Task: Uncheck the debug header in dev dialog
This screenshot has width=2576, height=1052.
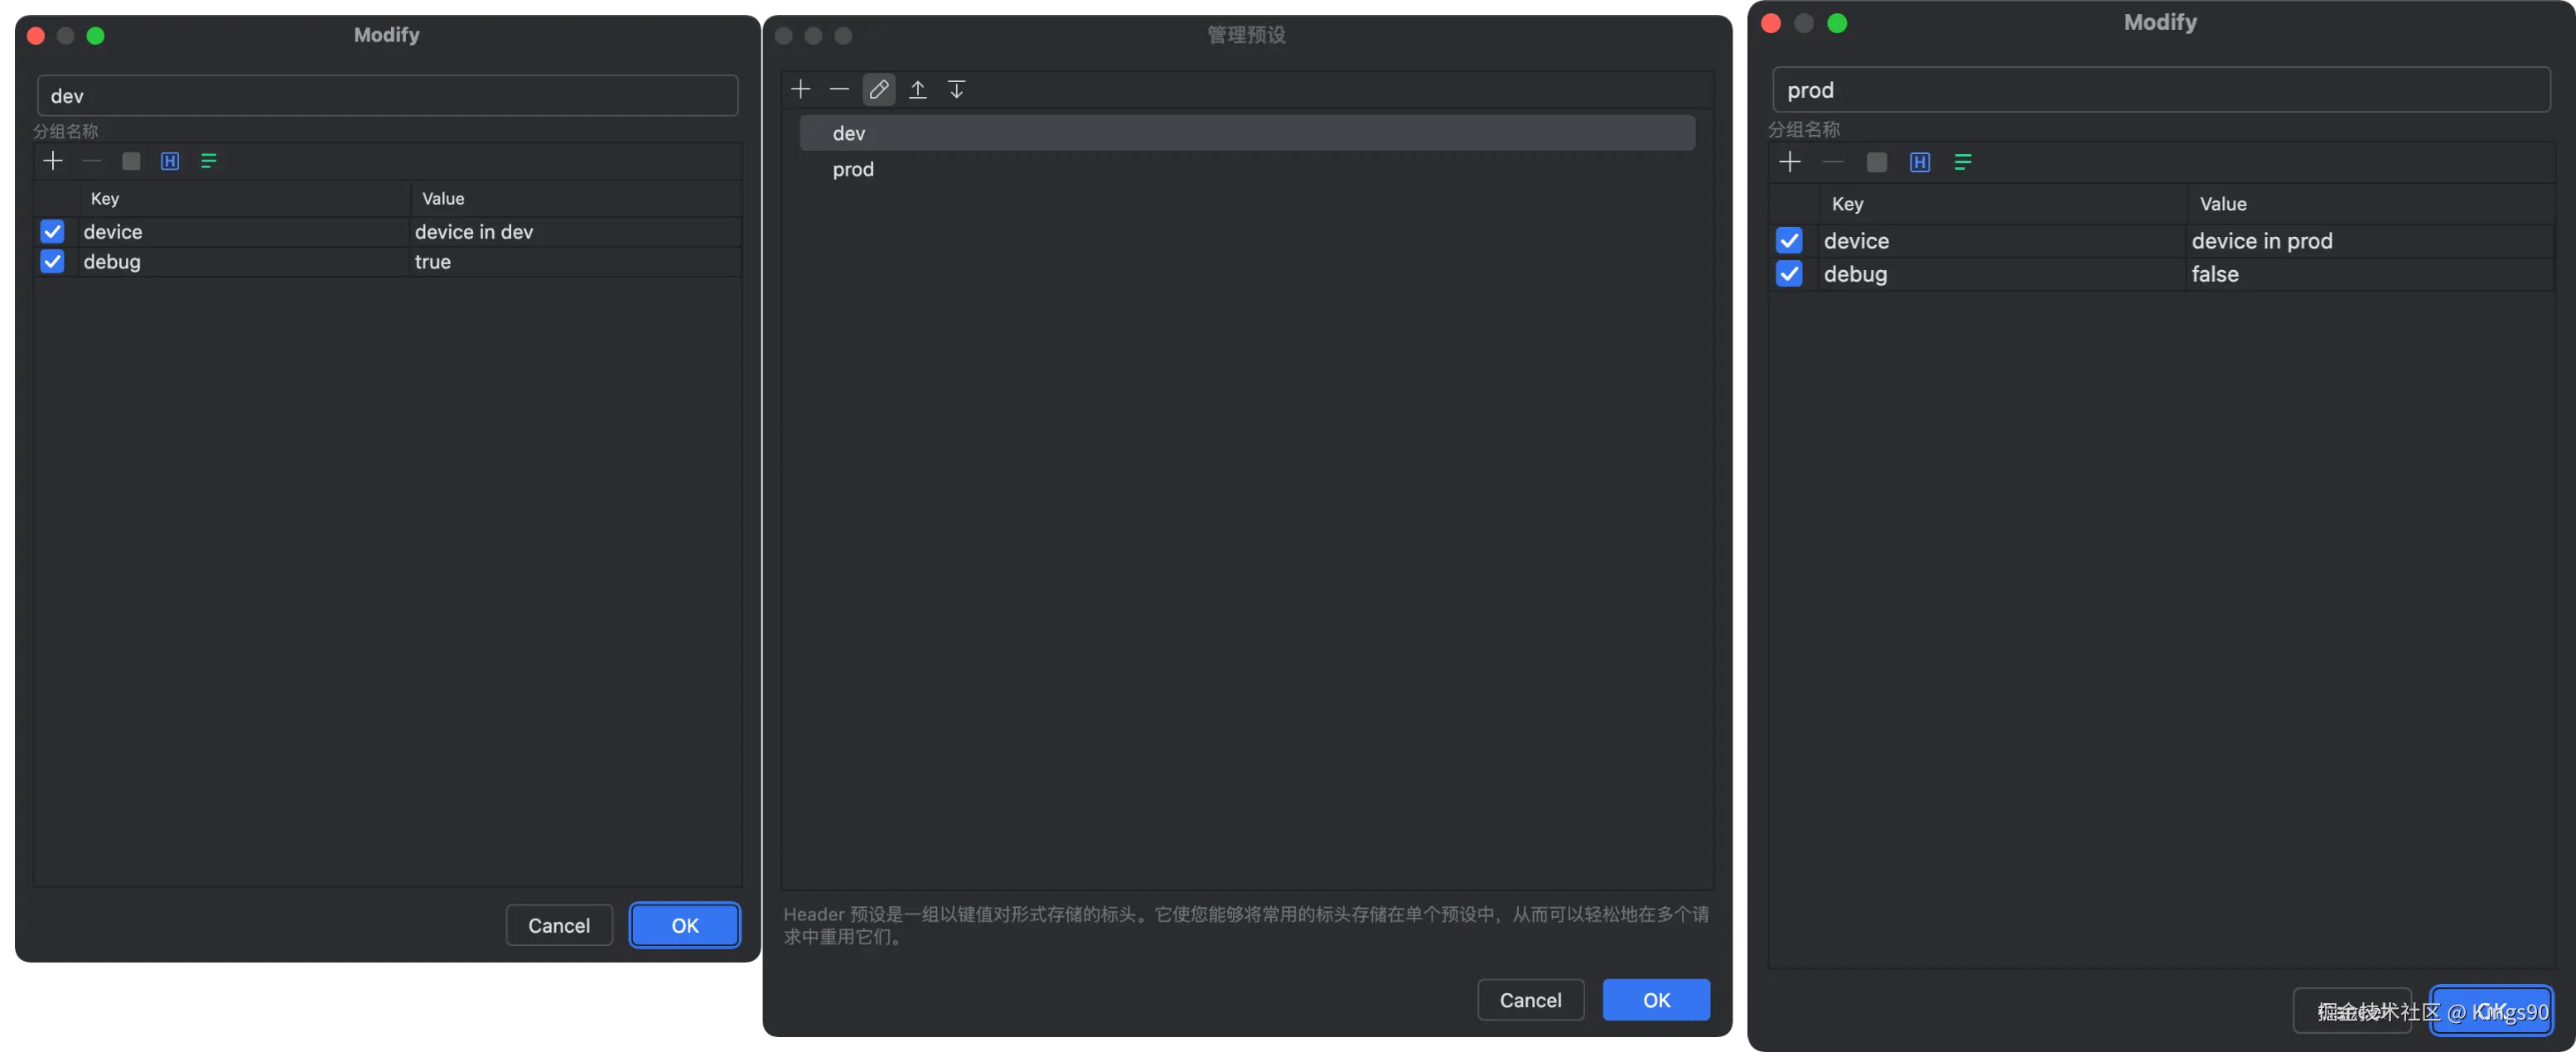Action: 52,262
